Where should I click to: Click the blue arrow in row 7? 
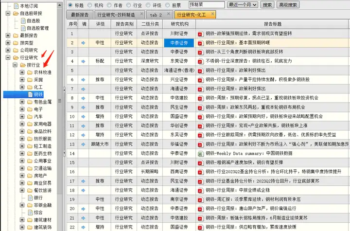(83, 89)
